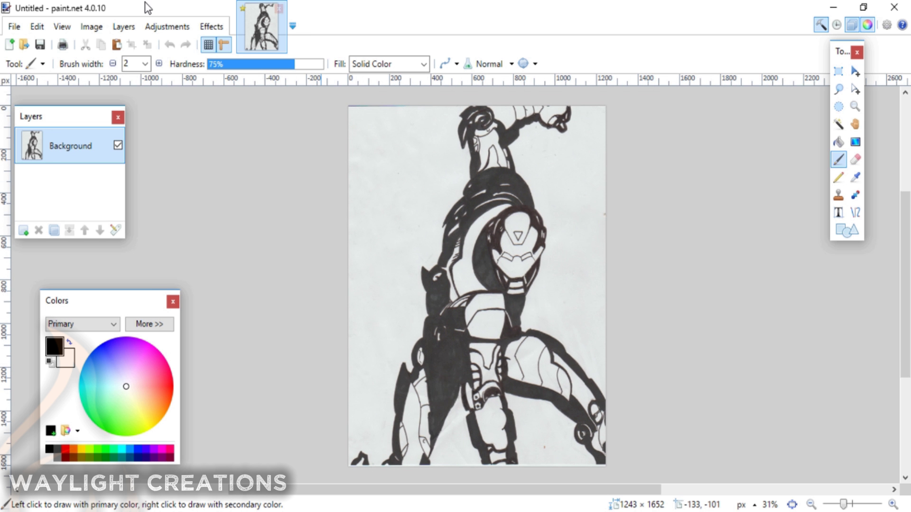Toggle Background layer visibility checkbox
The width and height of the screenshot is (911, 512).
[118, 145]
